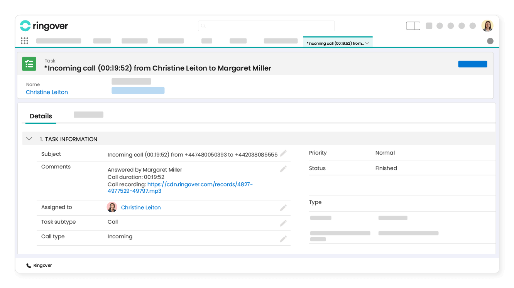
Task: Open the app launcher grid icon
Action: 24,40
